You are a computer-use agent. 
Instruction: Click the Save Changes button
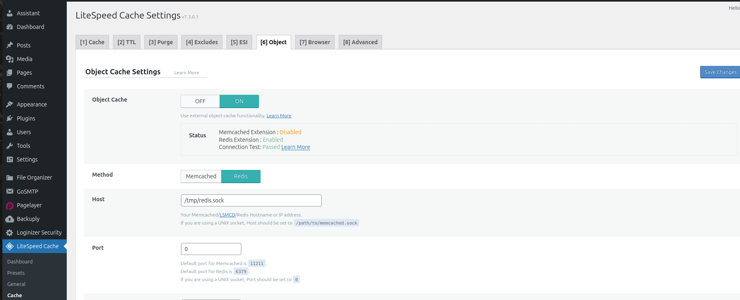(720, 72)
